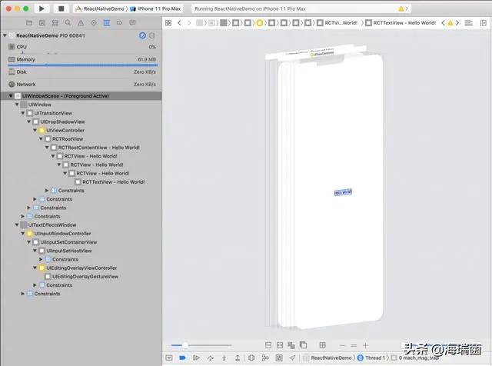Image resolution: width=492 pixels, height=366 pixels.
Task: Zoom out the canvas with minus
Action: [342, 345]
